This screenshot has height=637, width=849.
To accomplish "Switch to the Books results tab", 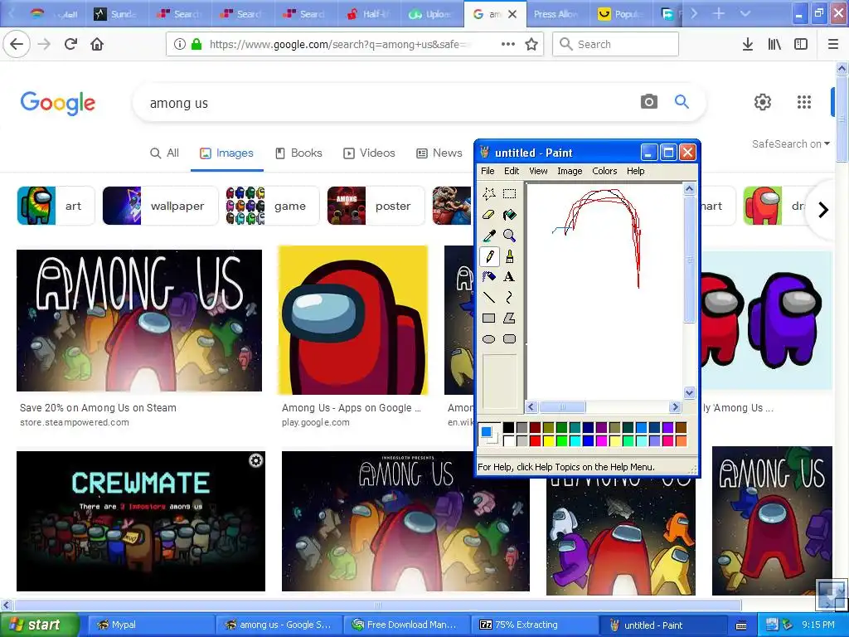I will pos(298,153).
